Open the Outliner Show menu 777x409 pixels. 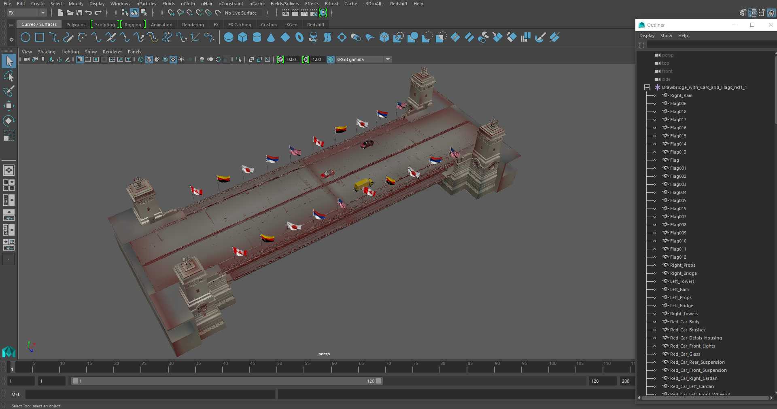[666, 36]
